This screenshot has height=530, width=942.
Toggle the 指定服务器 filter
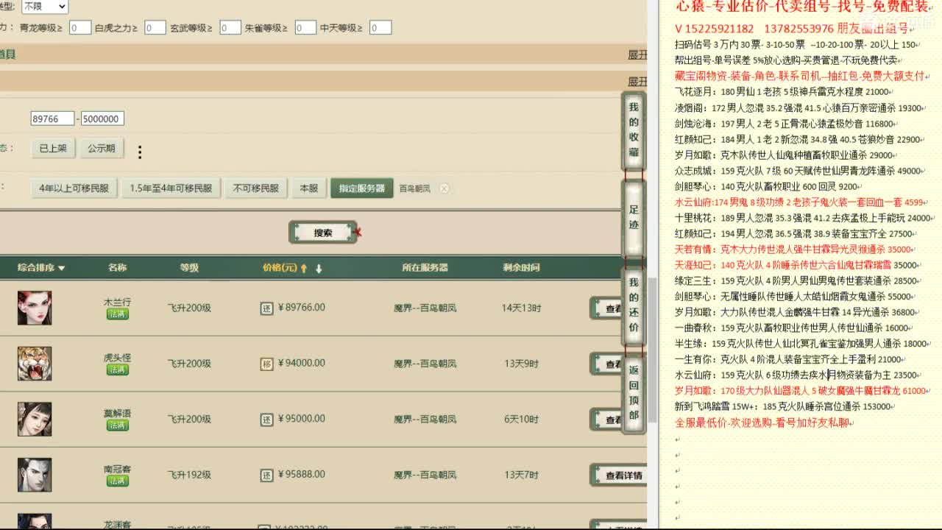[362, 188]
